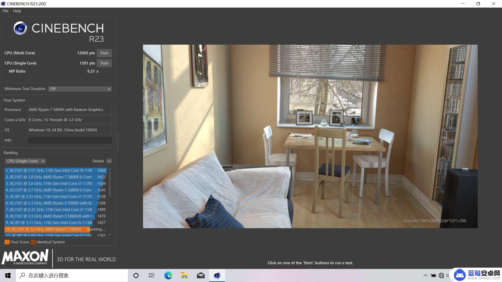Screen dimensions: 502x282
Task: Click the 1391 pts single core score
Action: coord(87,63)
